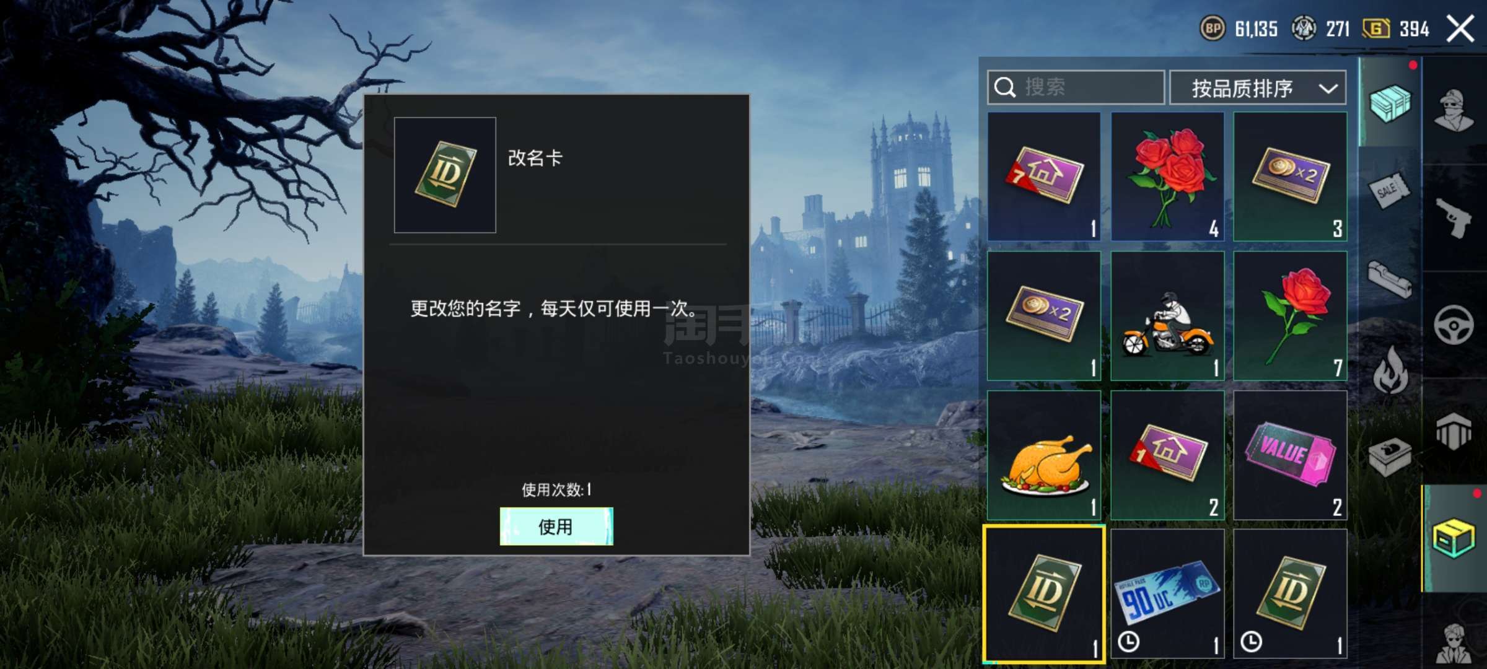Select the pink VALUE ticket item
This screenshot has height=669, width=1487.
pyautogui.click(x=1290, y=455)
